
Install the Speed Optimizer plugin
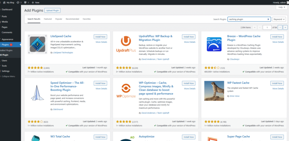(x=100, y=84)
